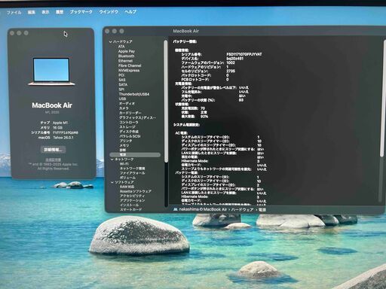Click the 最大容量 value 92%
Image resolution: width=386 pixels, height=289 pixels.
pyautogui.click(x=204, y=117)
